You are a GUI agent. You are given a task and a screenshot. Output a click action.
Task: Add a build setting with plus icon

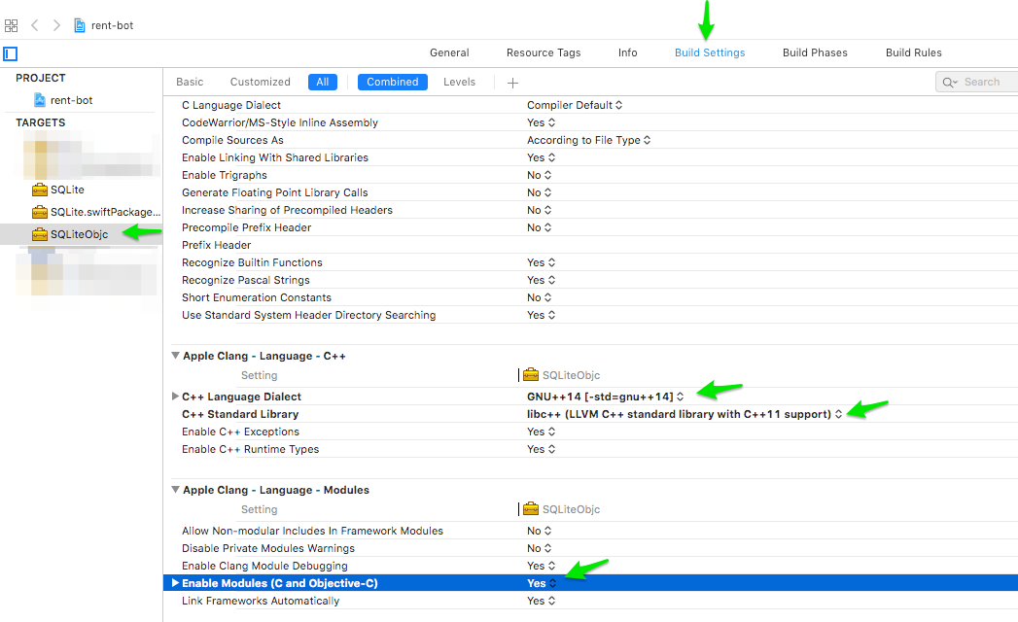point(513,83)
